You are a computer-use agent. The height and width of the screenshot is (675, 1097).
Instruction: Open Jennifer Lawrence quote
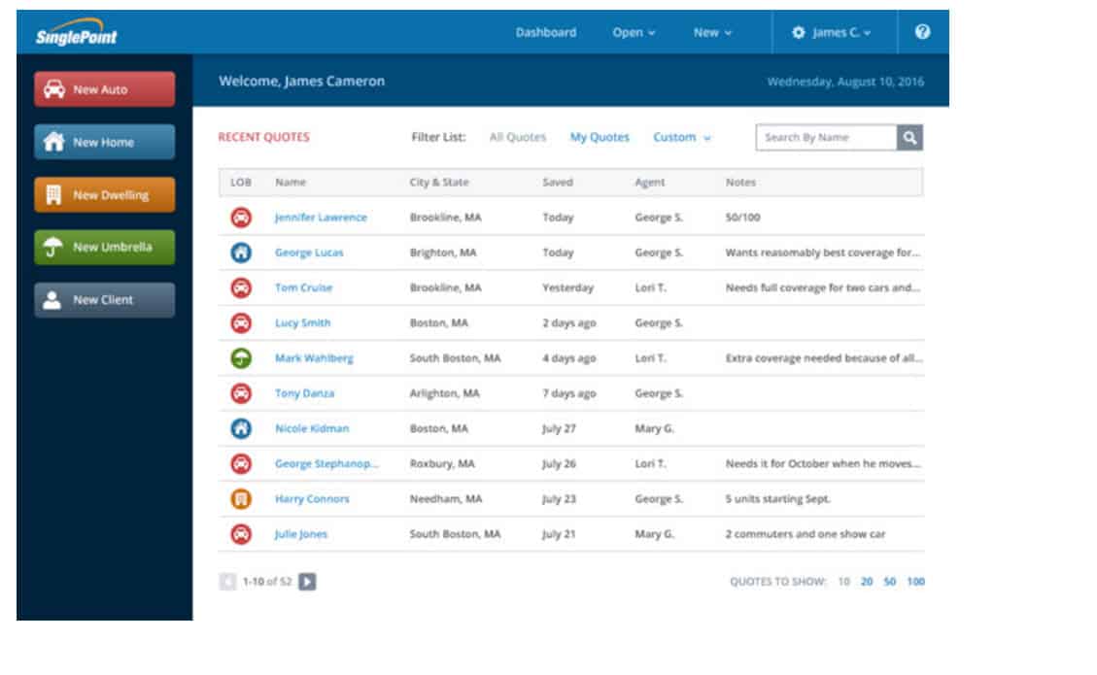tap(321, 218)
